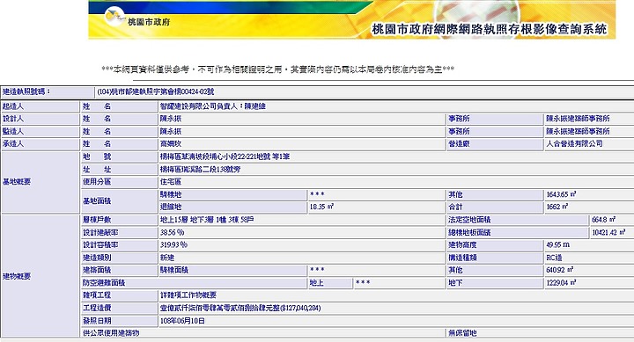Click the land number value containing 22-221地號
The image size is (634, 342).
click(225, 157)
